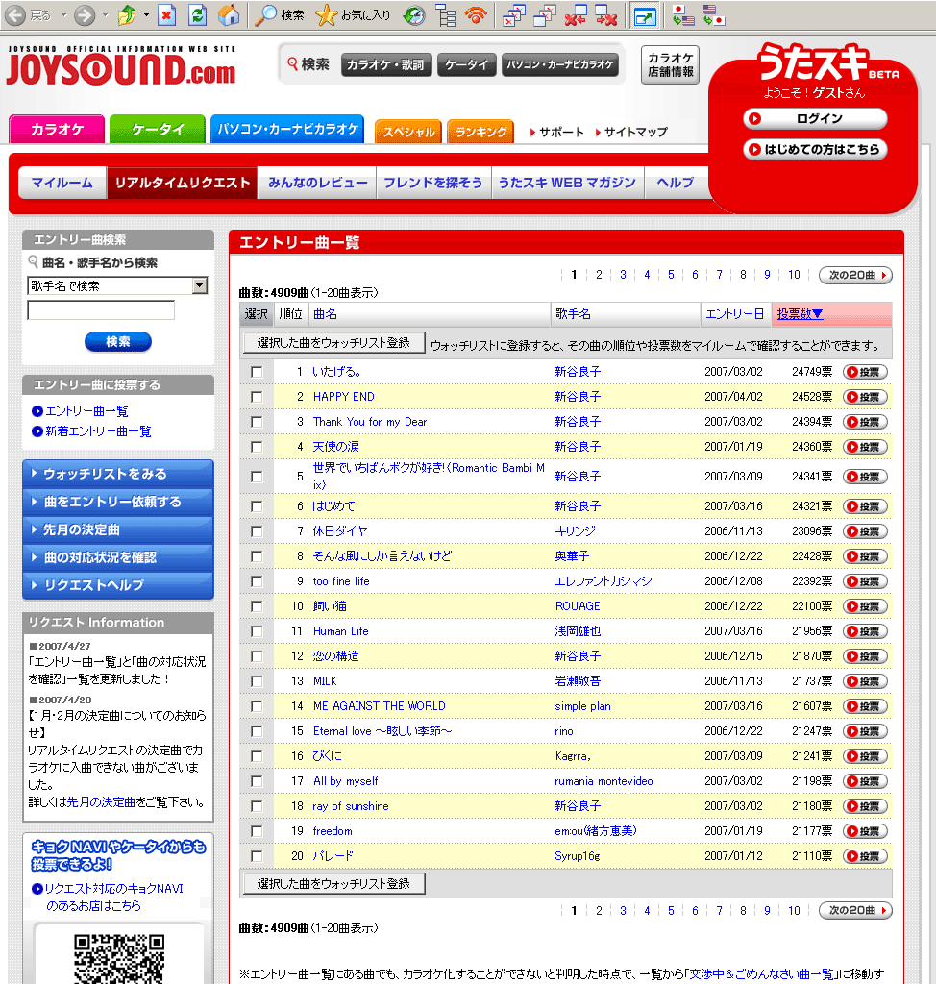Open browser search (magnifier 検索) button

[280, 15]
